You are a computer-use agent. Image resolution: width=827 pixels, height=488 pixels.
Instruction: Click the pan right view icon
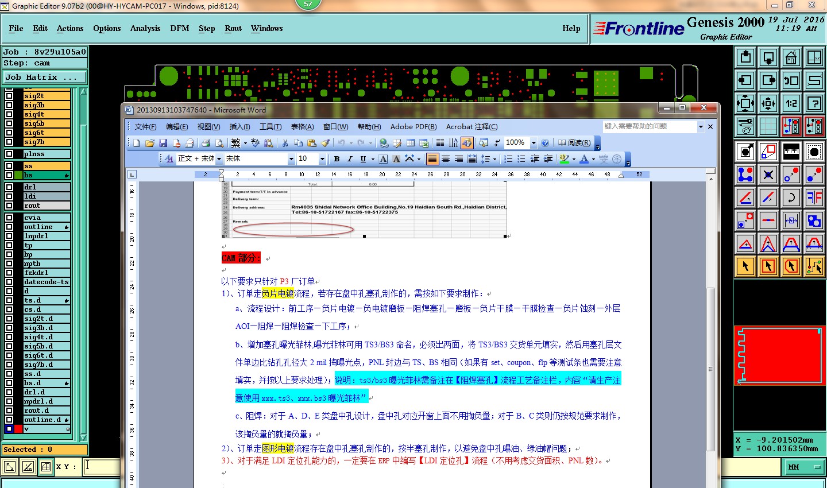pos(768,81)
